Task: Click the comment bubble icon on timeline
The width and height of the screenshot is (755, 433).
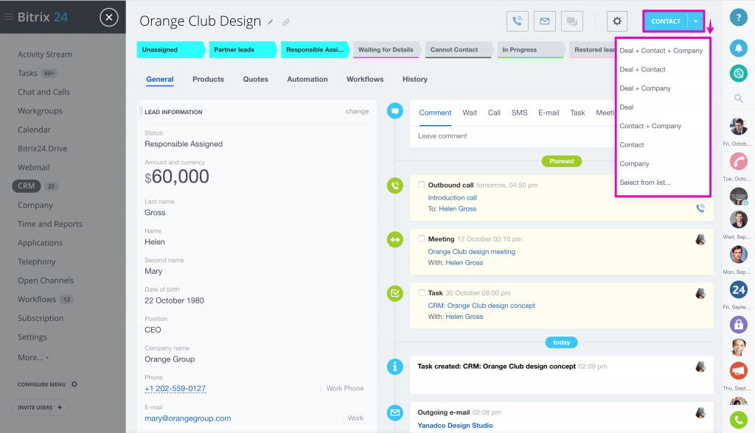Action: tap(395, 110)
